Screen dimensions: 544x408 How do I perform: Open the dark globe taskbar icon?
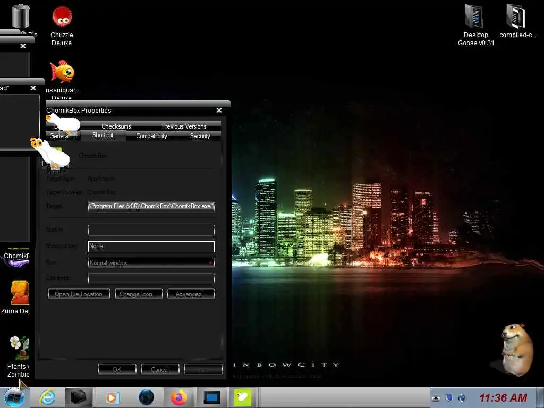click(146, 397)
